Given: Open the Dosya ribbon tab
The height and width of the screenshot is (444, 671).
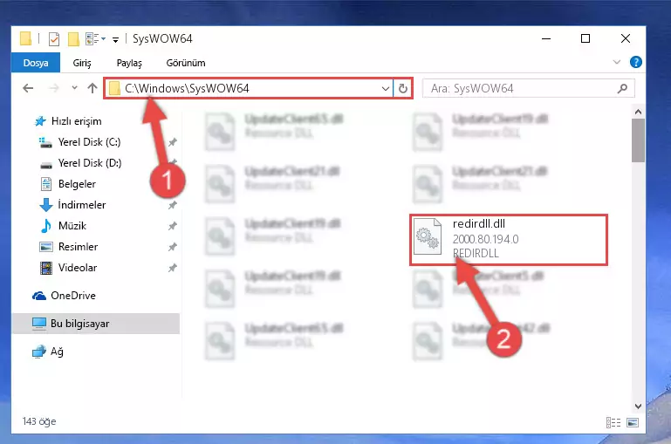Looking at the screenshot, I should [x=36, y=63].
